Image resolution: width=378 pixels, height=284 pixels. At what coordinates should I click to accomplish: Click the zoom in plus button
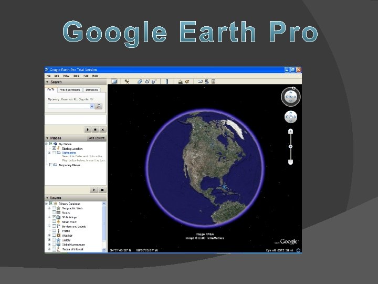(290, 131)
